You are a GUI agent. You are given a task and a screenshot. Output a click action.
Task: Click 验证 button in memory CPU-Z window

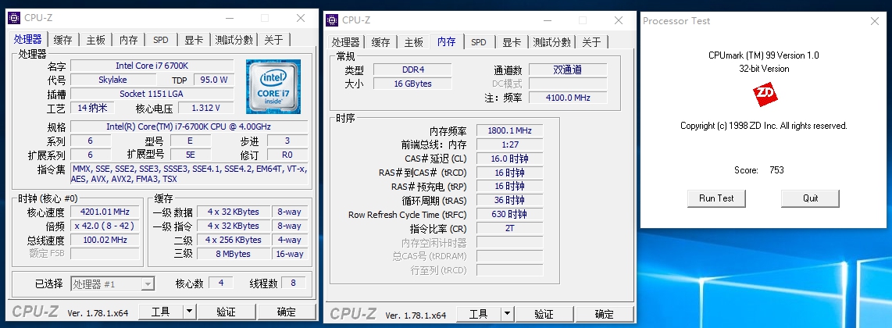coord(544,314)
